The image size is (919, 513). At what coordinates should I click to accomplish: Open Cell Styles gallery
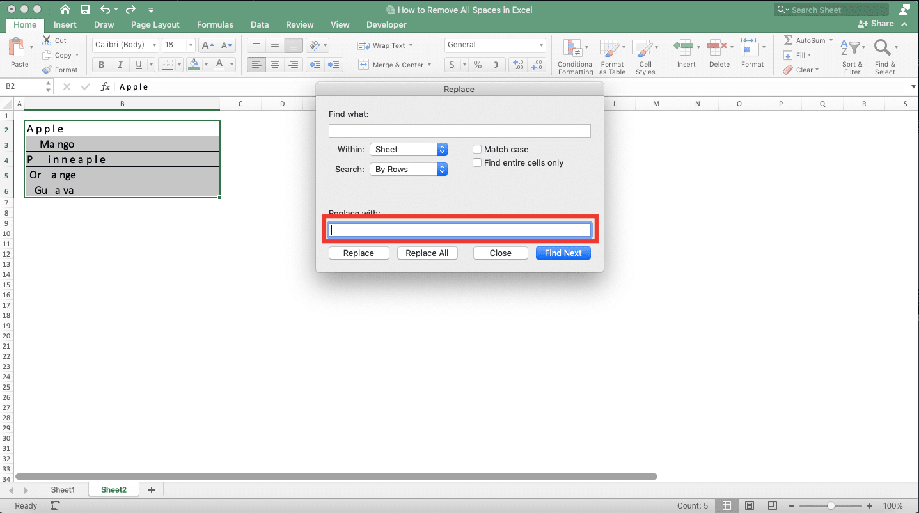(645, 57)
